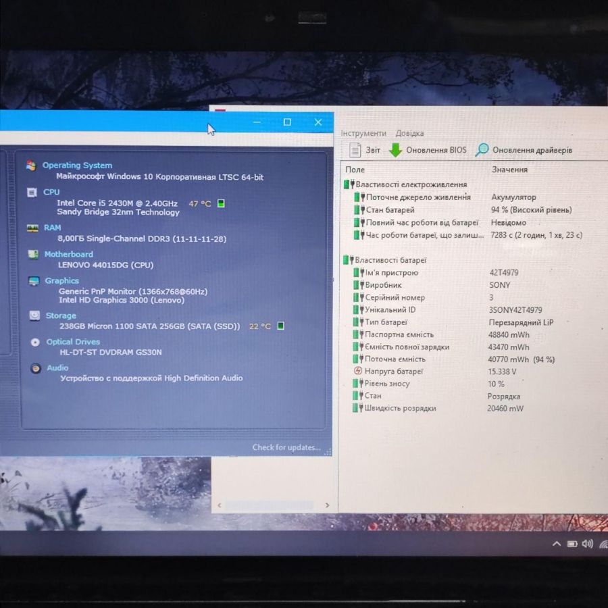
Task: Select the Стан батарей row
Action: click(x=463, y=210)
